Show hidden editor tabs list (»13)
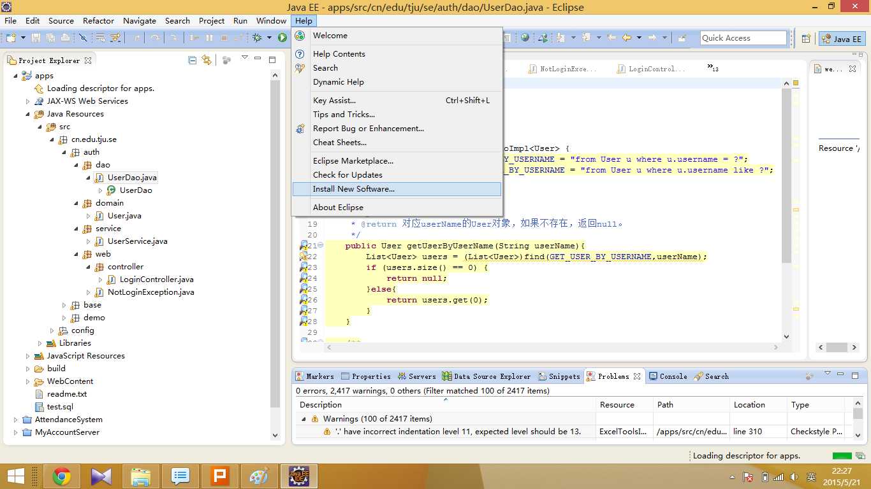Image resolution: width=871 pixels, height=489 pixels. [713, 67]
